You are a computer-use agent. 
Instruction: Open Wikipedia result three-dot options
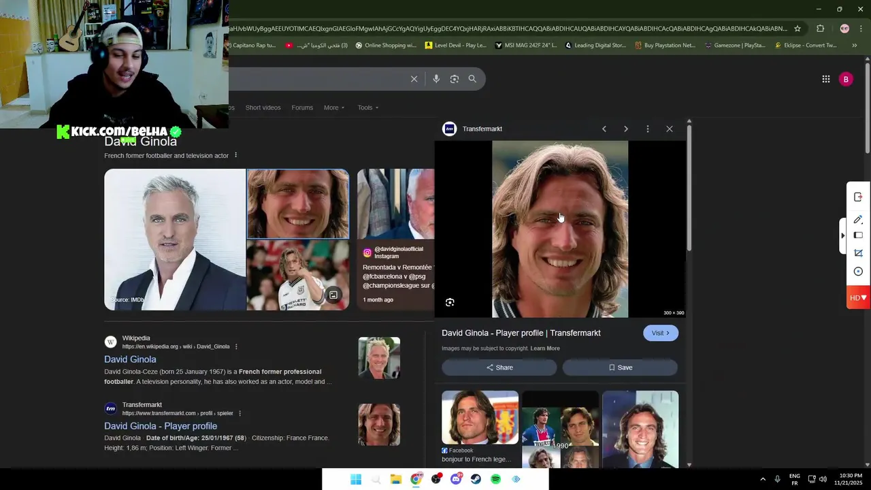tap(236, 346)
